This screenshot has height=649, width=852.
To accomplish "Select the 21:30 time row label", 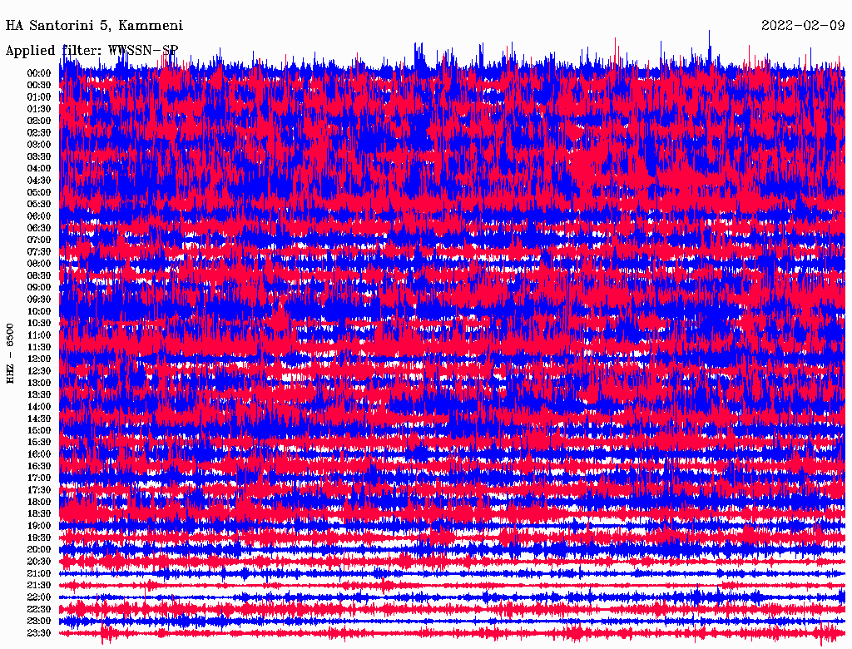I will 39,586.
